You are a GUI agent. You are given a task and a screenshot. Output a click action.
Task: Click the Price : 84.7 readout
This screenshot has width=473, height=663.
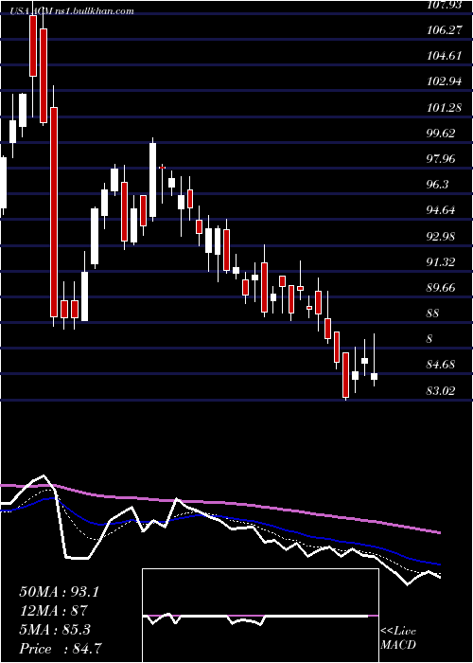60,649
